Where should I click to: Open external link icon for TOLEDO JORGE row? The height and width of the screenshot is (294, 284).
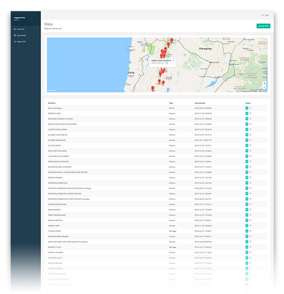(250, 231)
